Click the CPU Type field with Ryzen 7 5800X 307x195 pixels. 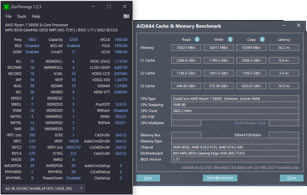pyautogui.click(x=235, y=99)
